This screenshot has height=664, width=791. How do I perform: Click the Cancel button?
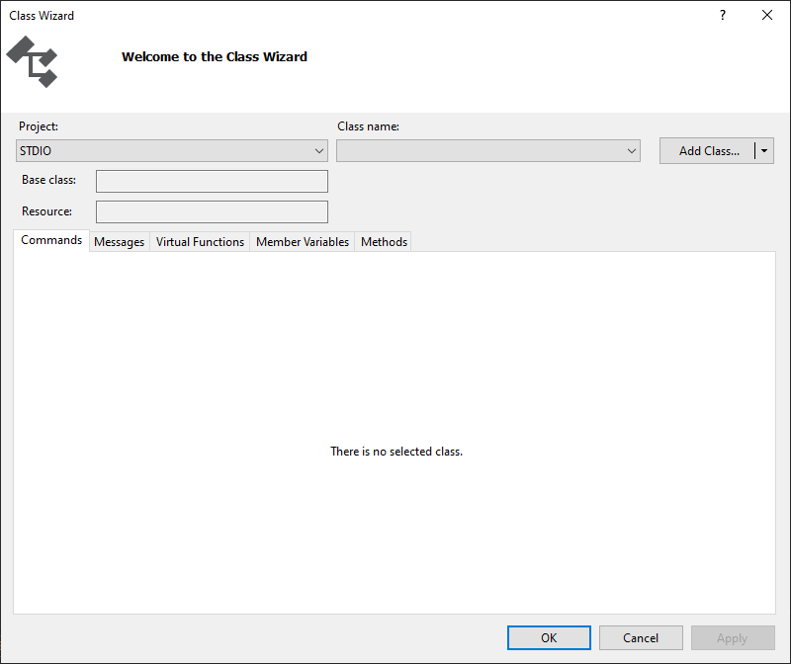pos(641,637)
